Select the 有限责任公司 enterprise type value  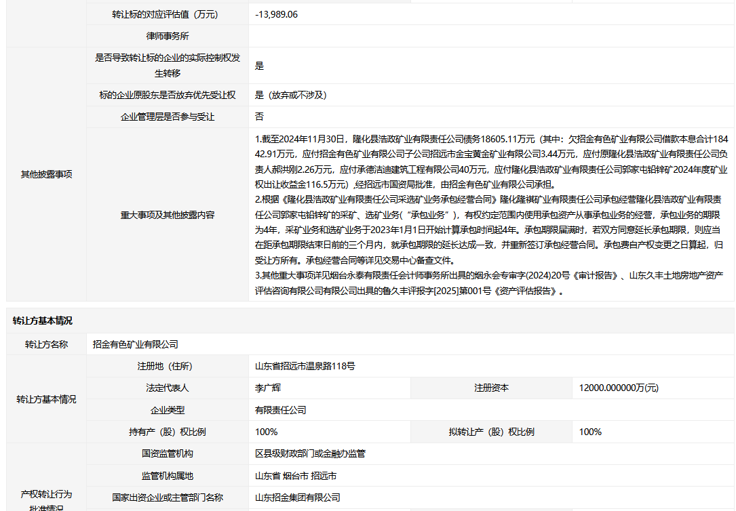(x=280, y=410)
